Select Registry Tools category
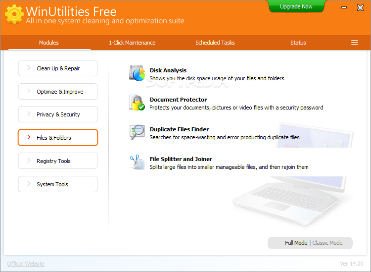 pos(58,161)
